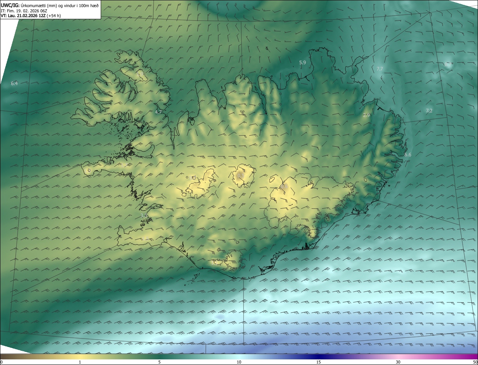Image resolution: width=478 pixels, height=365 pixels.
Task: Click the colour scale tick label 10
Action: [x=239, y=362]
